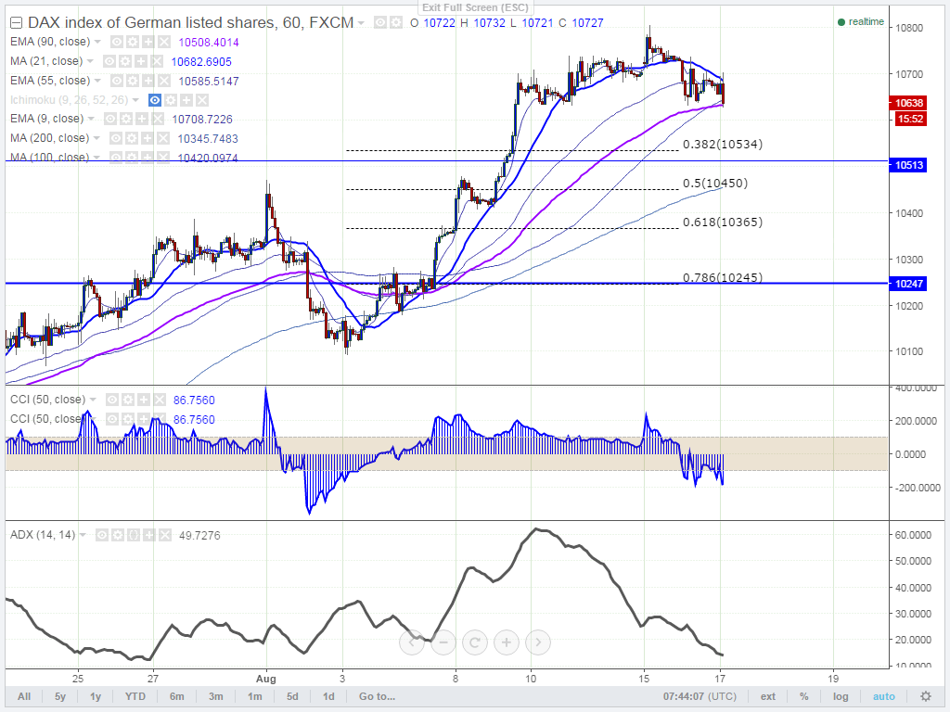Expand MA (100, close) dropdown arrow

[96, 158]
